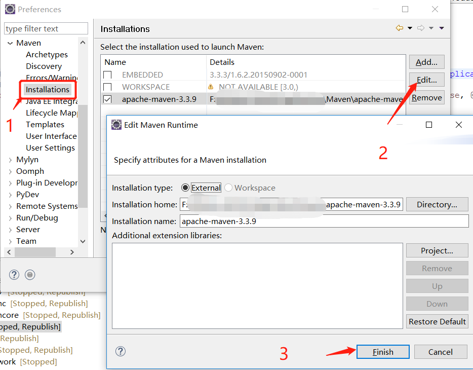Click Remove button beside installations list
The image size is (473, 370).
426,97
